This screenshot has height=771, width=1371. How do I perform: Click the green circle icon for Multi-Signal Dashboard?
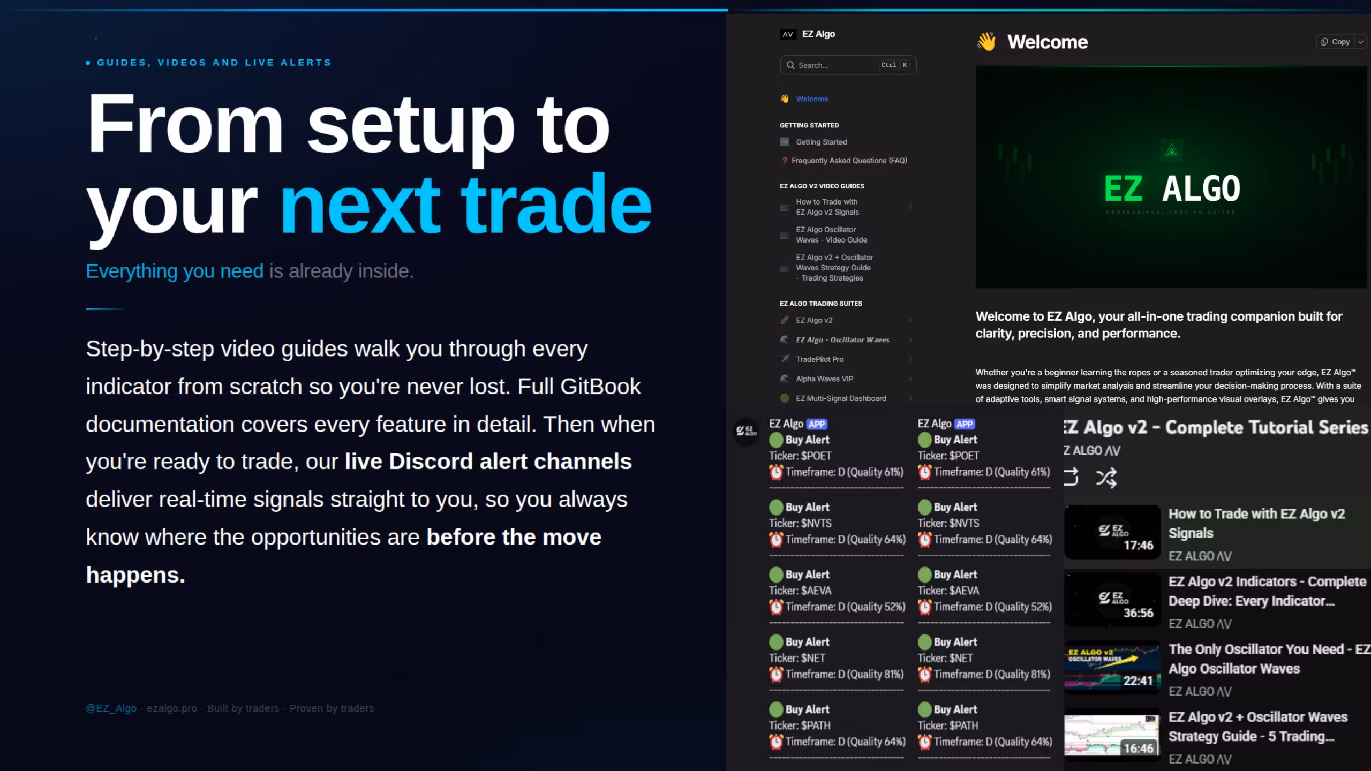(x=785, y=398)
